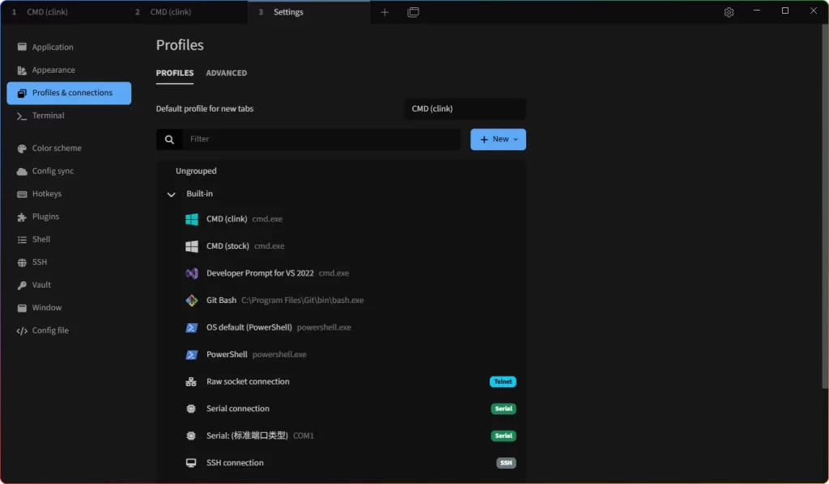Click the Terminal prompt icon in sidebar
829x484 pixels.
[22, 116]
